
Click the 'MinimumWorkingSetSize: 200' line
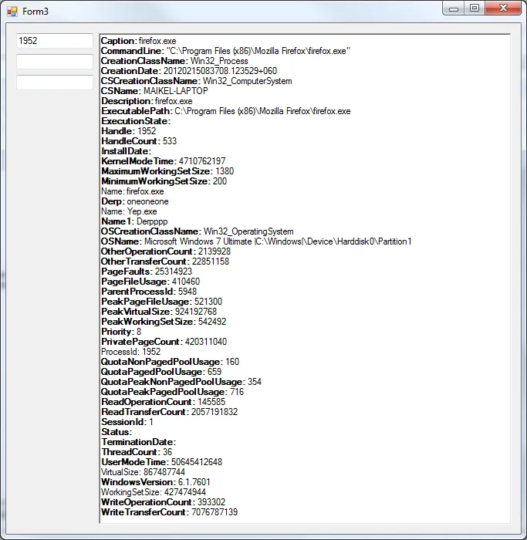(164, 181)
